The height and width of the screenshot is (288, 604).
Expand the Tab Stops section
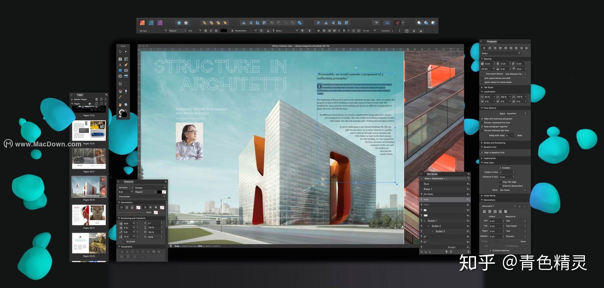[x=482, y=88]
